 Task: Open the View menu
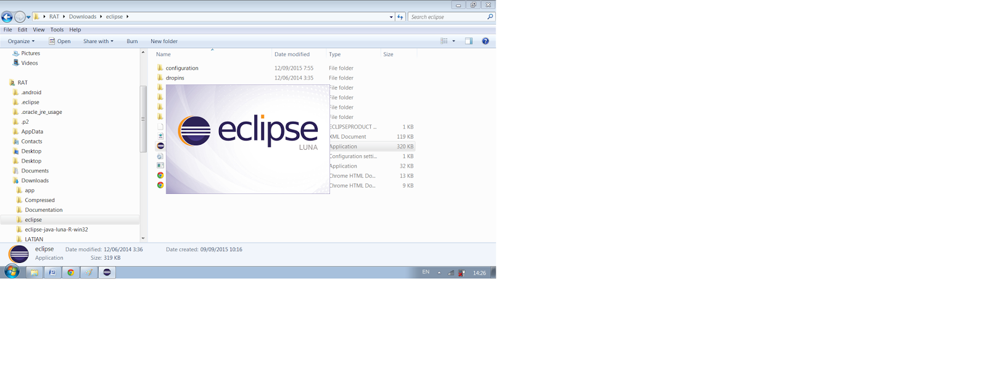point(39,30)
